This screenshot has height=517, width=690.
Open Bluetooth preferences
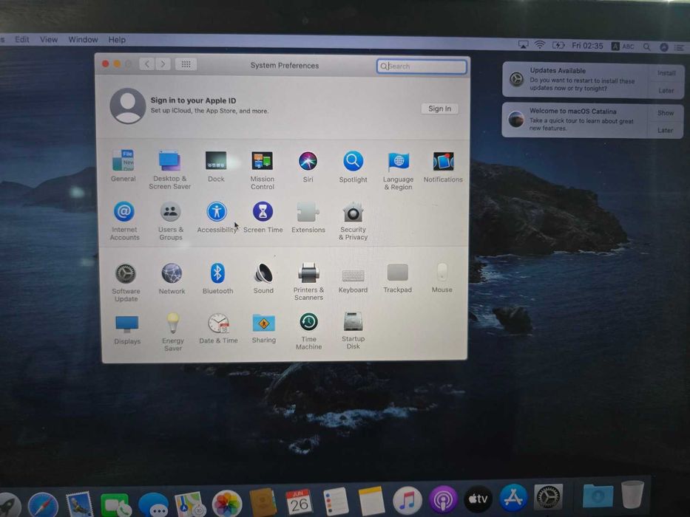(218, 278)
